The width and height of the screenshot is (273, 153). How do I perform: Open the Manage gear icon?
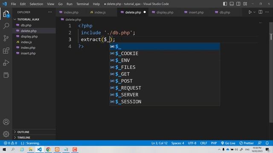(6, 134)
